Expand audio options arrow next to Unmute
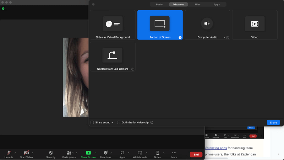 pyautogui.click(x=15, y=153)
